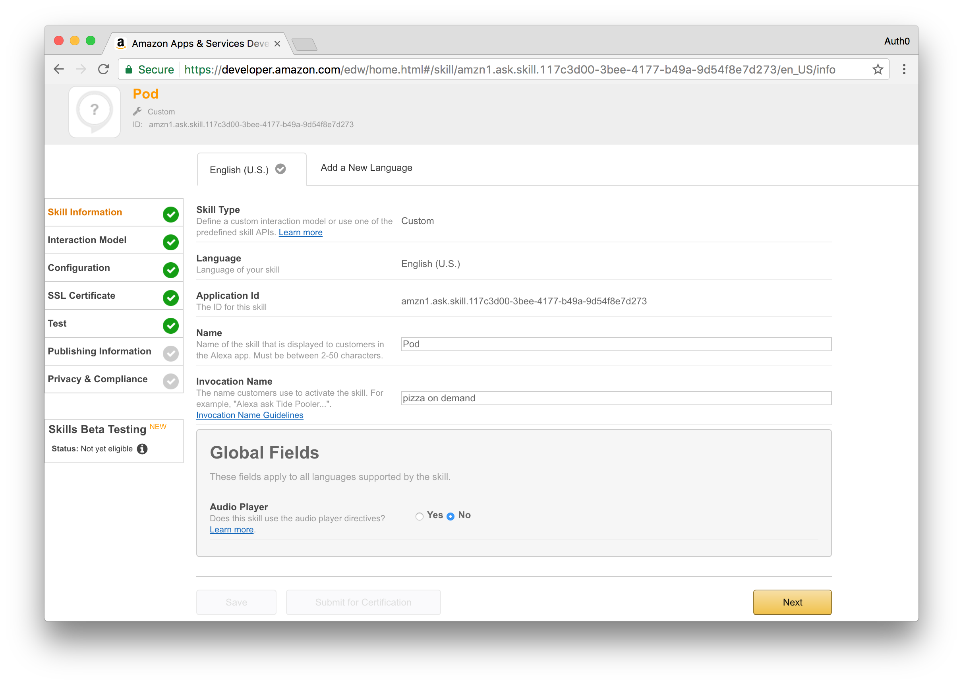Click the secure lock icon in address bar
Viewport: 963px width, 685px height.
(x=129, y=70)
